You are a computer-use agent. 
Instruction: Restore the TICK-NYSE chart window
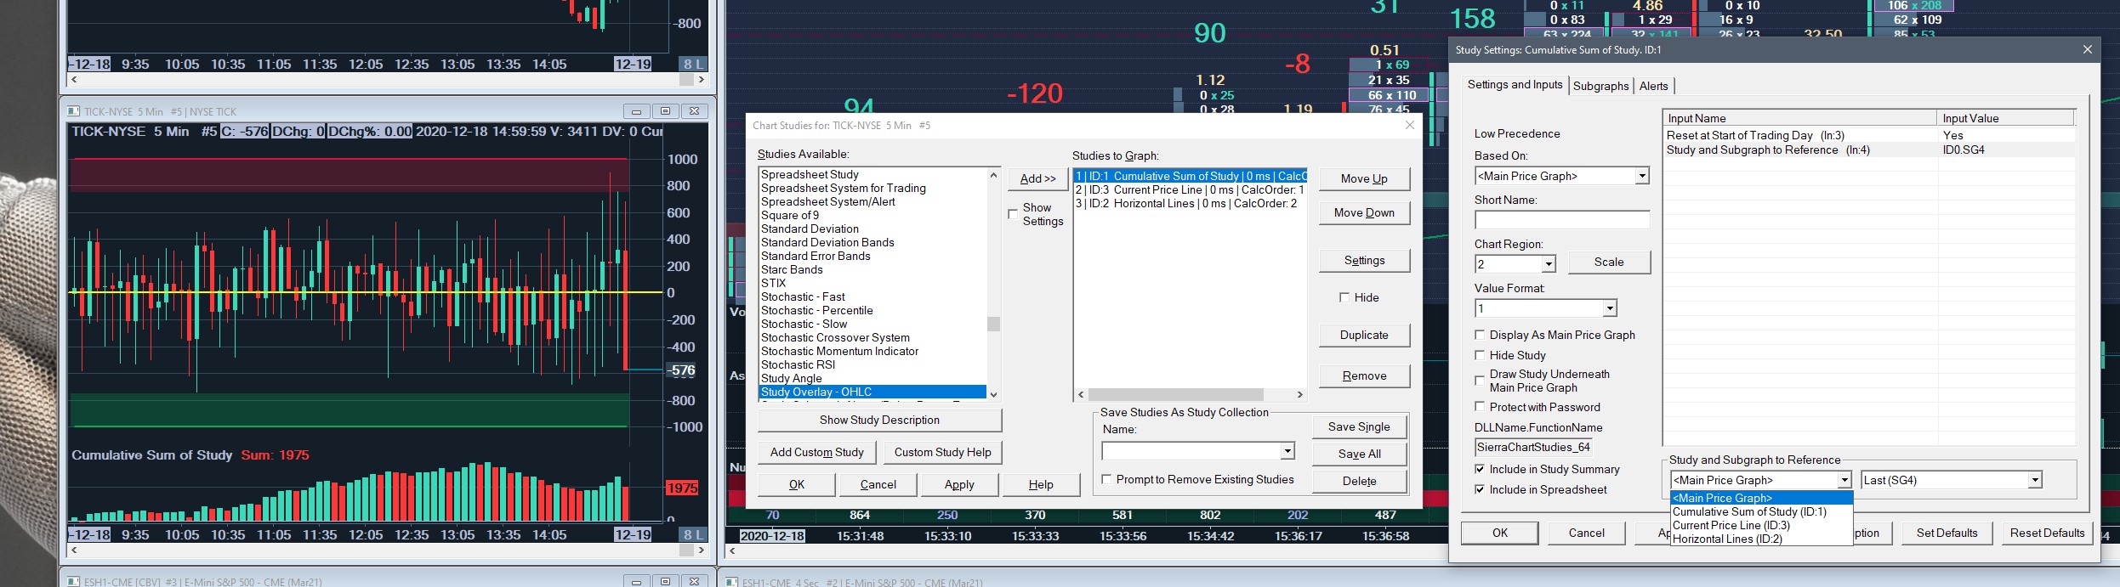click(x=665, y=111)
